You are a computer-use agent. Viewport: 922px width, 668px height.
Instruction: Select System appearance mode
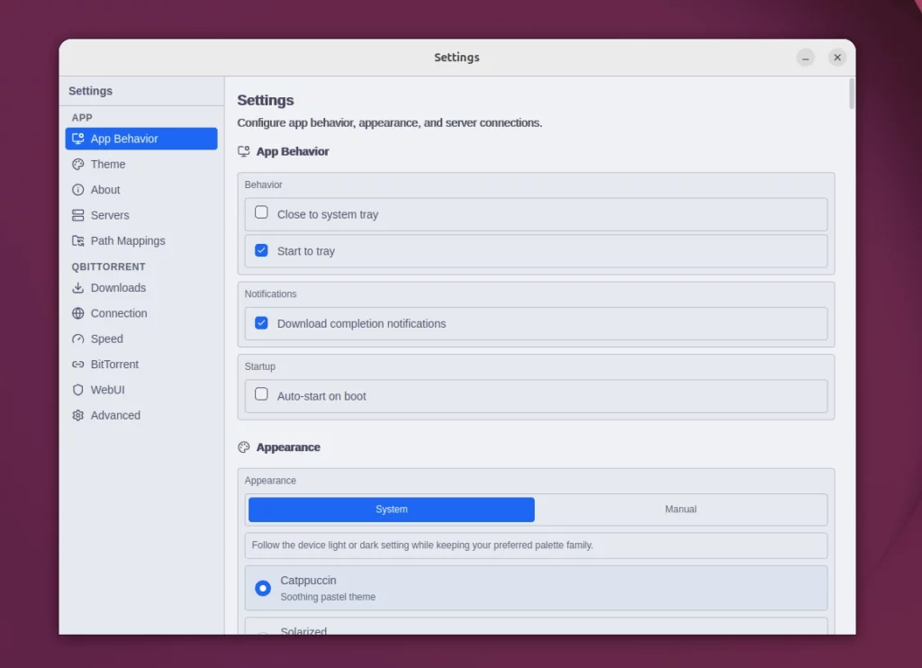(392, 510)
